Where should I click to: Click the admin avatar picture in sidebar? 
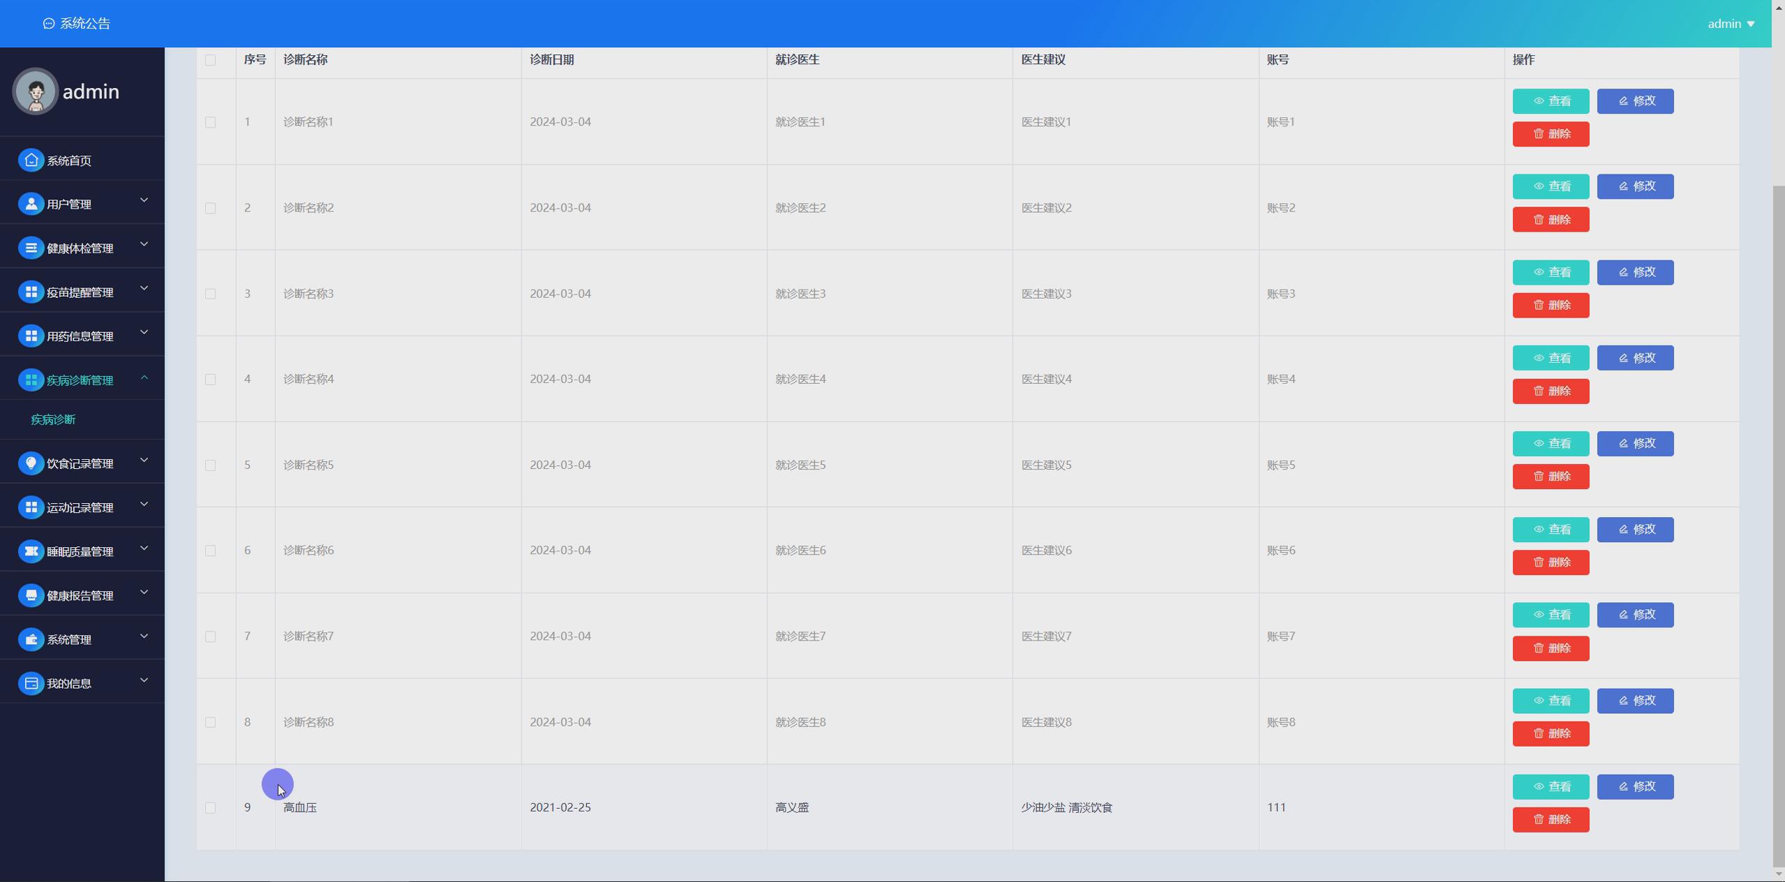point(36,91)
